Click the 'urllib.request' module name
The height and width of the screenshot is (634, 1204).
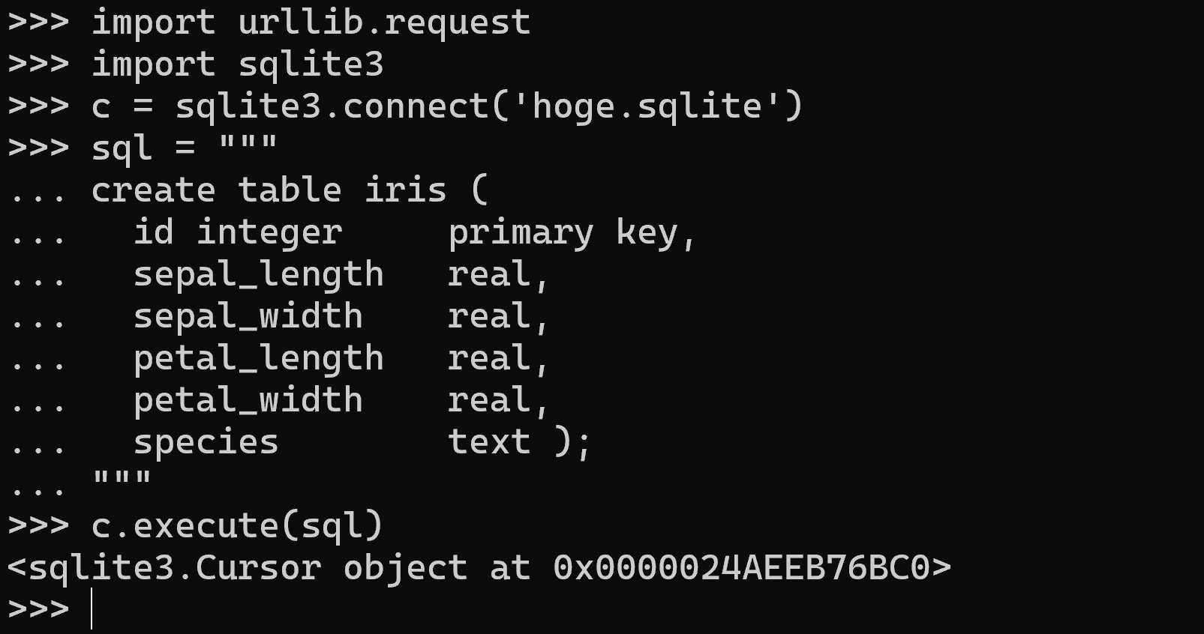(x=384, y=22)
